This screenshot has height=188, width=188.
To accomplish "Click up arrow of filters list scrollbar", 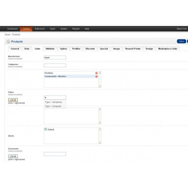I will [100, 109].
